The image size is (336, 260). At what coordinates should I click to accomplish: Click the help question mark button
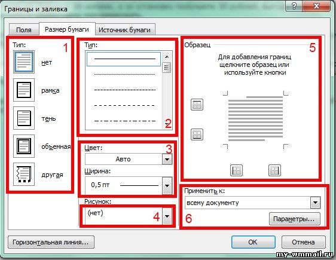click(x=294, y=6)
